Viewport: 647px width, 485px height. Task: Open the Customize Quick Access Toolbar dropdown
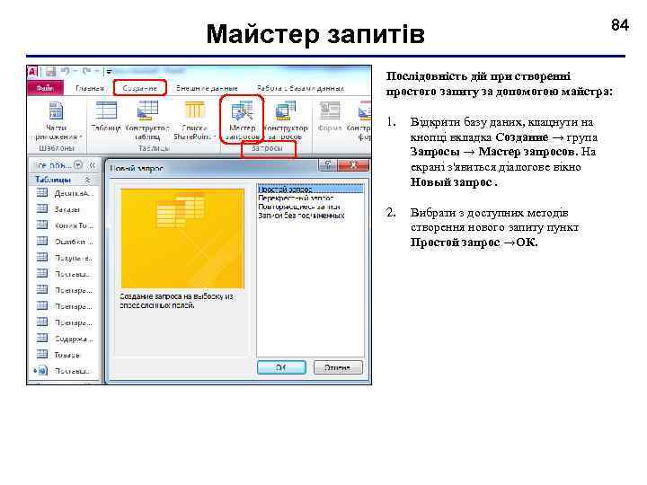(x=109, y=72)
